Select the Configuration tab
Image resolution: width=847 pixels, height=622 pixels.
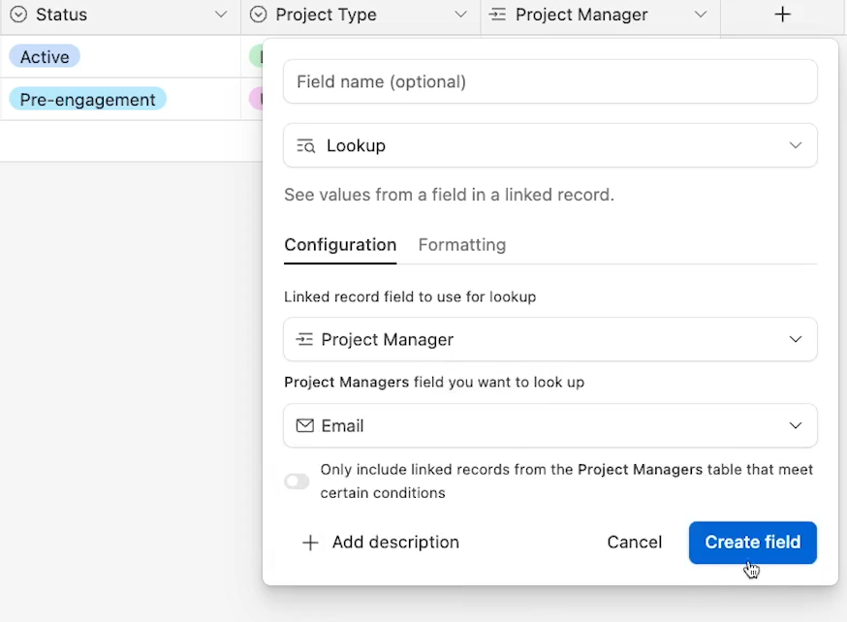click(x=340, y=245)
